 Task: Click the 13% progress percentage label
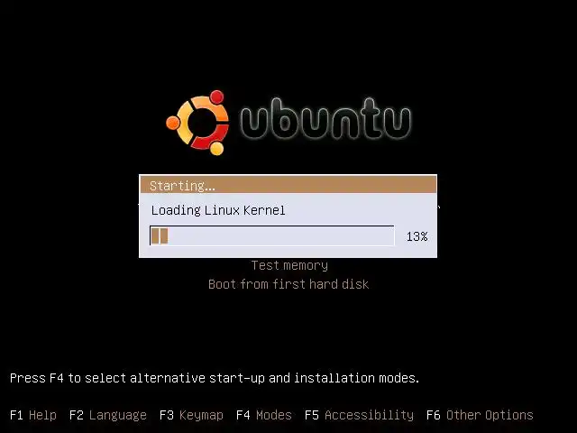point(417,236)
